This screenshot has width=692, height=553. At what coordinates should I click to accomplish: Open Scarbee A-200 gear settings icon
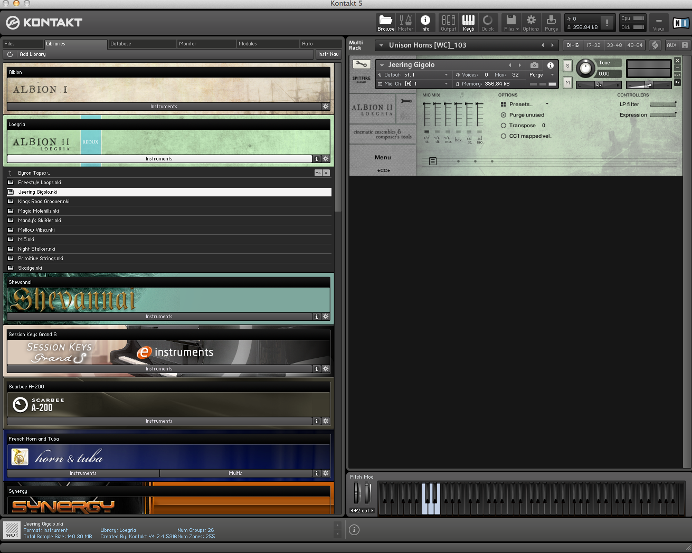(x=326, y=421)
